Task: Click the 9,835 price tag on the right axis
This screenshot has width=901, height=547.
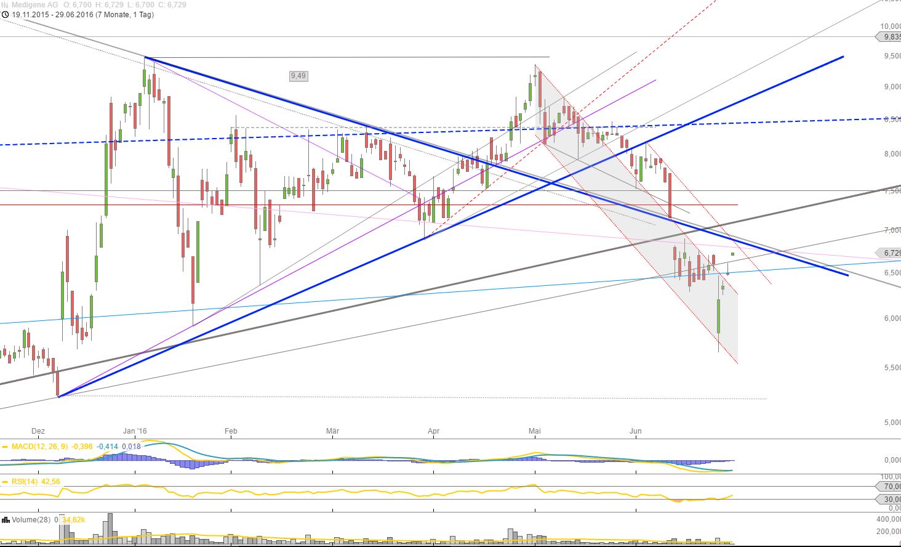Action: pos(889,37)
